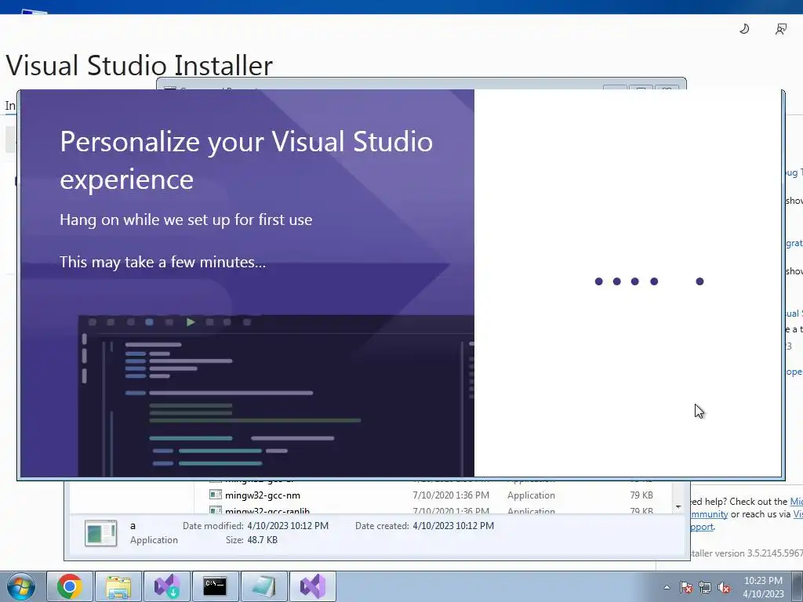Toggle the dark theme moon icon in Installer

pos(744,29)
